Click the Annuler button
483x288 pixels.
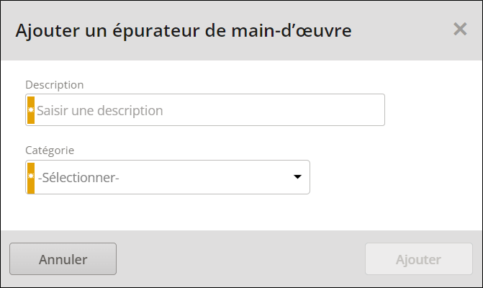[x=63, y=259]
